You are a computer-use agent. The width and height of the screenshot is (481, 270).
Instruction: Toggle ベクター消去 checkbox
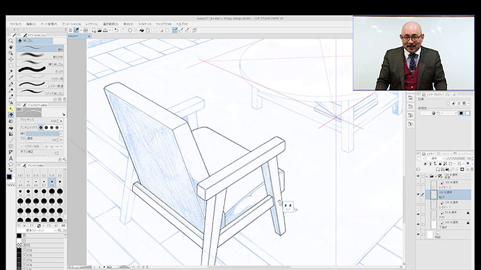pos(22,146)
